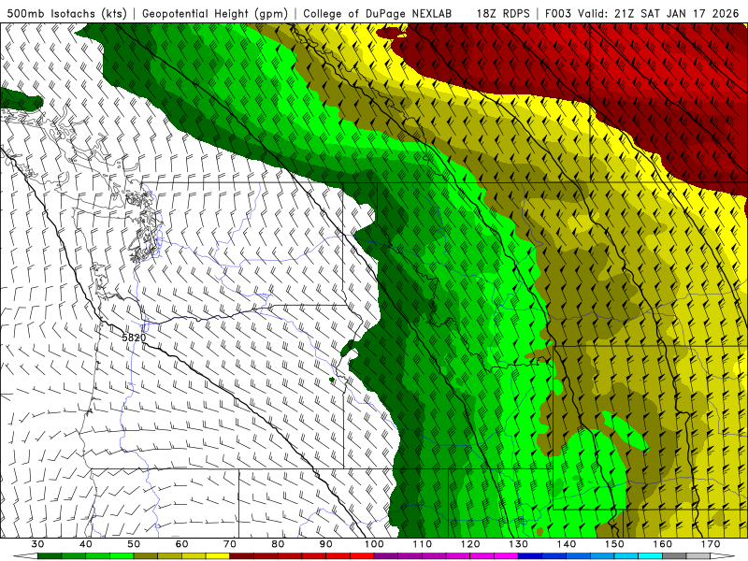Click the 5820 height contour label
This screenshot has height=561, width=748.
coord(134,338)
